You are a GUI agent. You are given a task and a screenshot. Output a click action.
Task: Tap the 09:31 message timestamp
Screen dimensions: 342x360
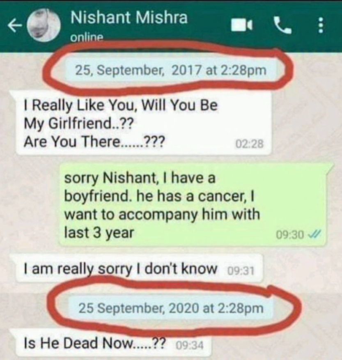pos(241,271)
